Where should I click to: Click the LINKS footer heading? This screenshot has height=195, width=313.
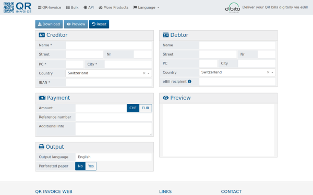[165, 191]
